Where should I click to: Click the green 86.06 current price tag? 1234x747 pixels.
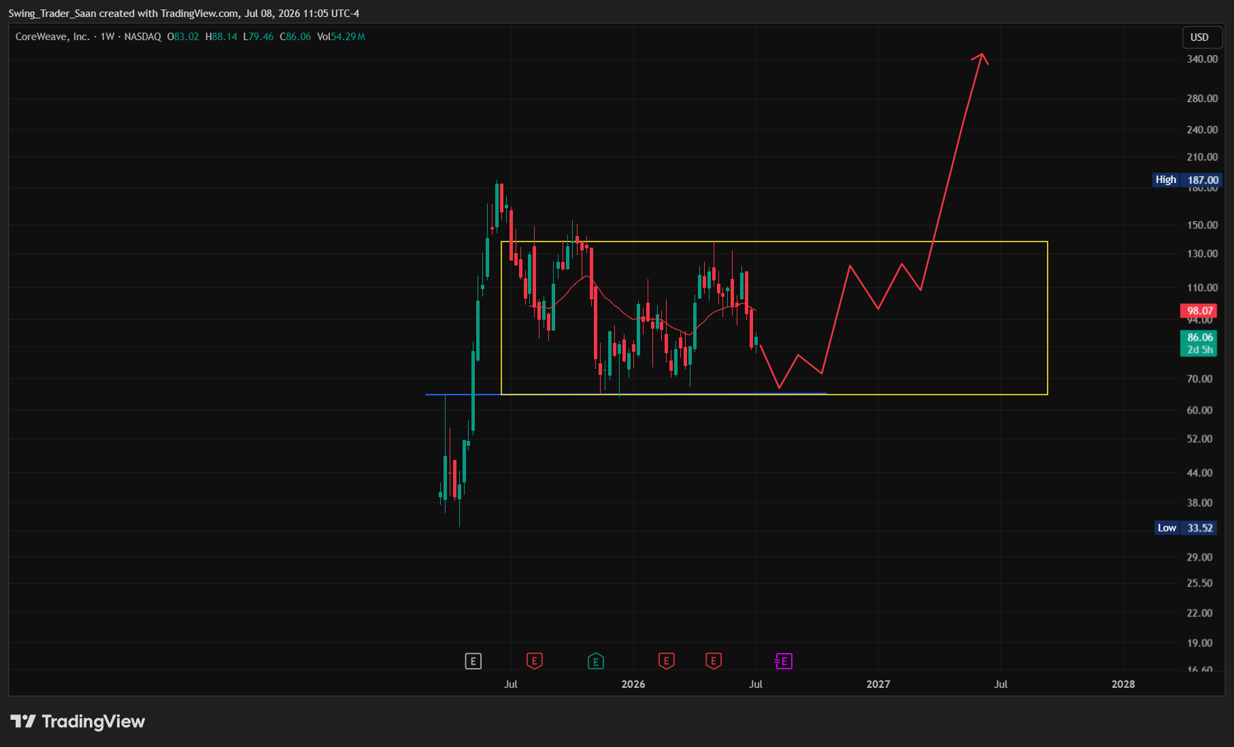click(1200, 344)
